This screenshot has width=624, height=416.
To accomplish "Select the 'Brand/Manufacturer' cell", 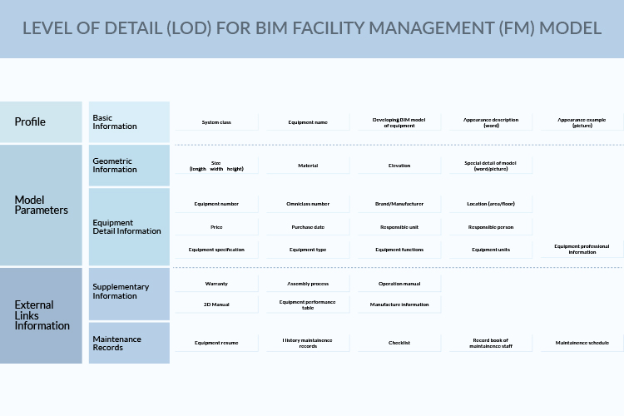I will coord(399,204).
